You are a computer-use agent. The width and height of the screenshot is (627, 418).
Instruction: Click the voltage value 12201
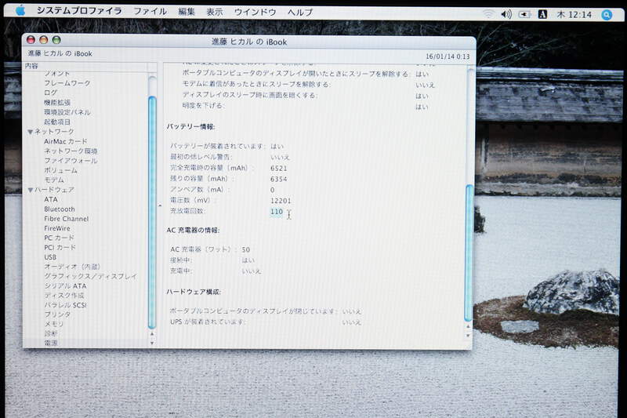click(281, 201)
